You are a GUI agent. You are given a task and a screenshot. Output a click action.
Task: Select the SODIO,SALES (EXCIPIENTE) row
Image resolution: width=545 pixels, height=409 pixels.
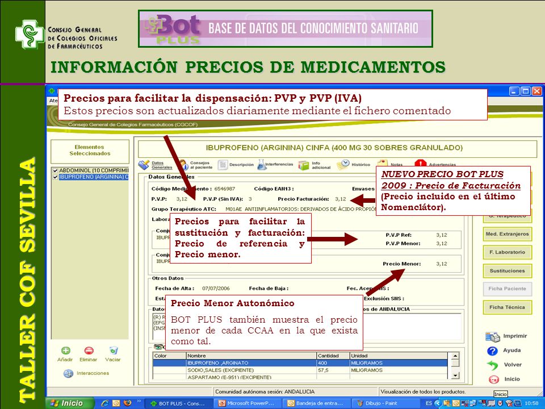click(301, 370)
